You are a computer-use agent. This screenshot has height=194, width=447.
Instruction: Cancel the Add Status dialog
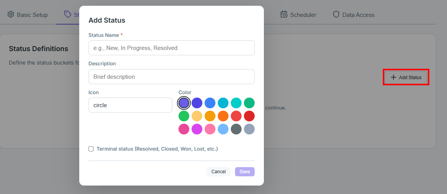tap(218, 172)
